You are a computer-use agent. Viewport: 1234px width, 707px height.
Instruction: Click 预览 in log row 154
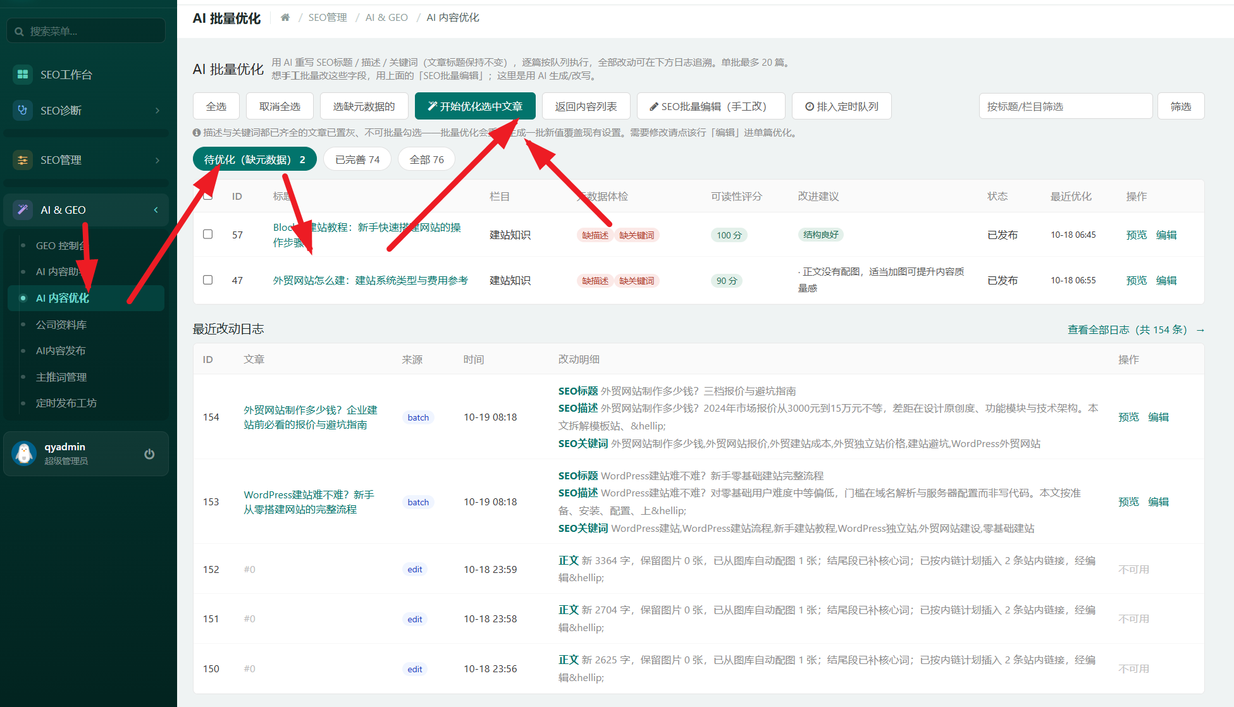[1128, 417]
